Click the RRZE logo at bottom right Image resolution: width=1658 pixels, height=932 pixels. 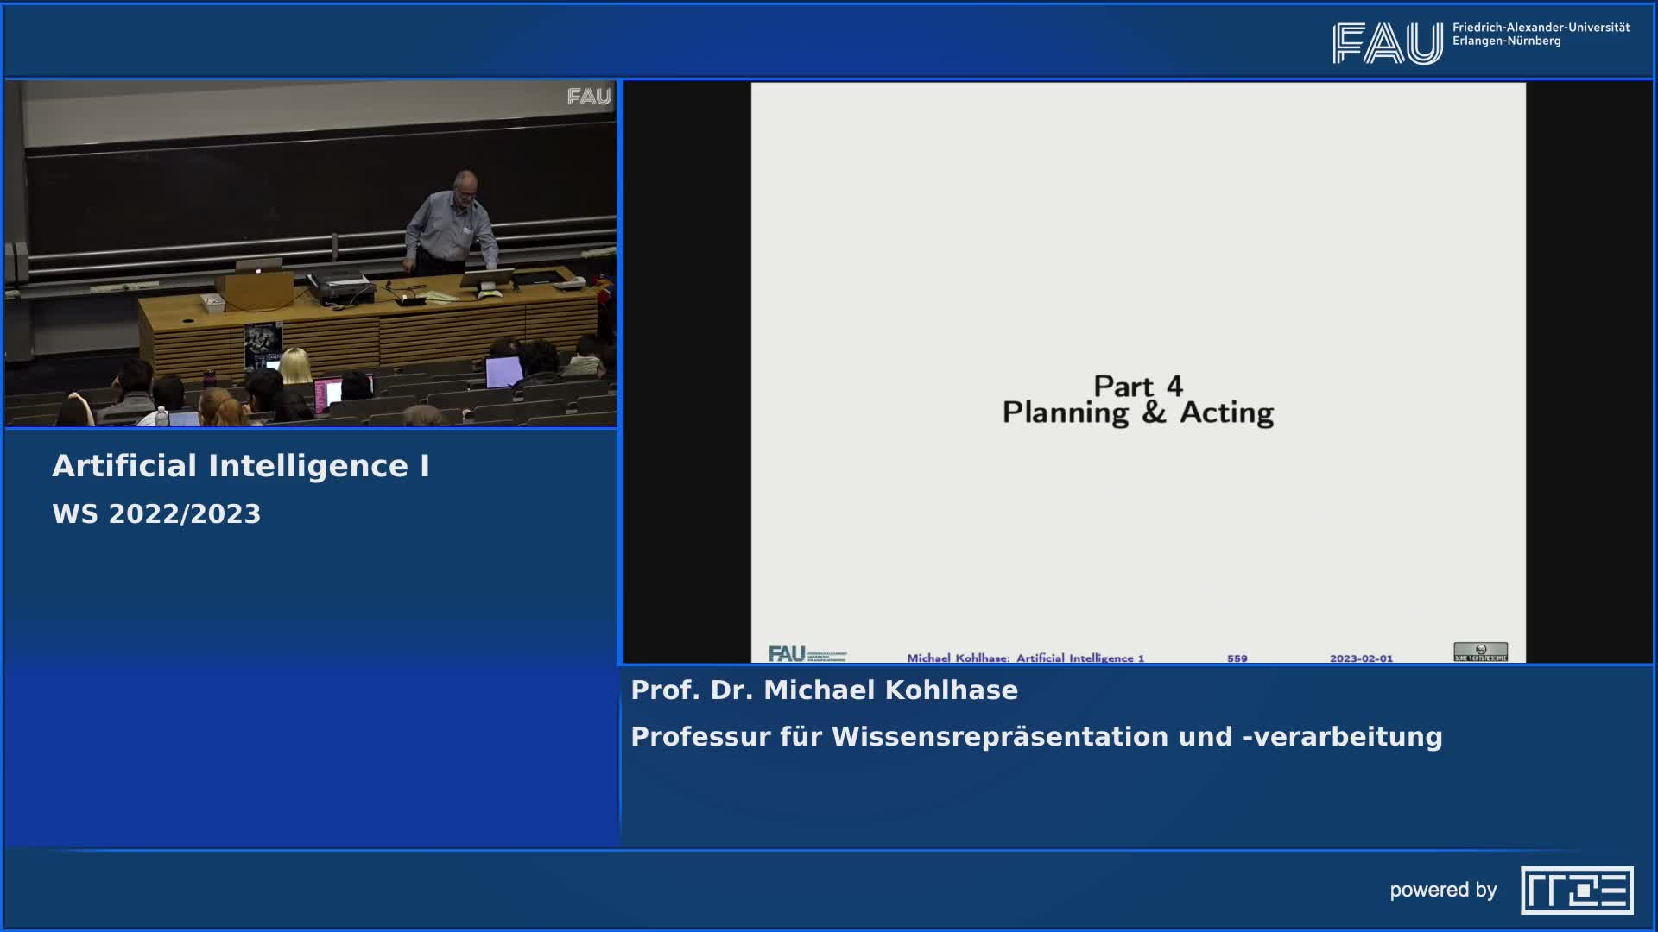[x=1577, y=890]
